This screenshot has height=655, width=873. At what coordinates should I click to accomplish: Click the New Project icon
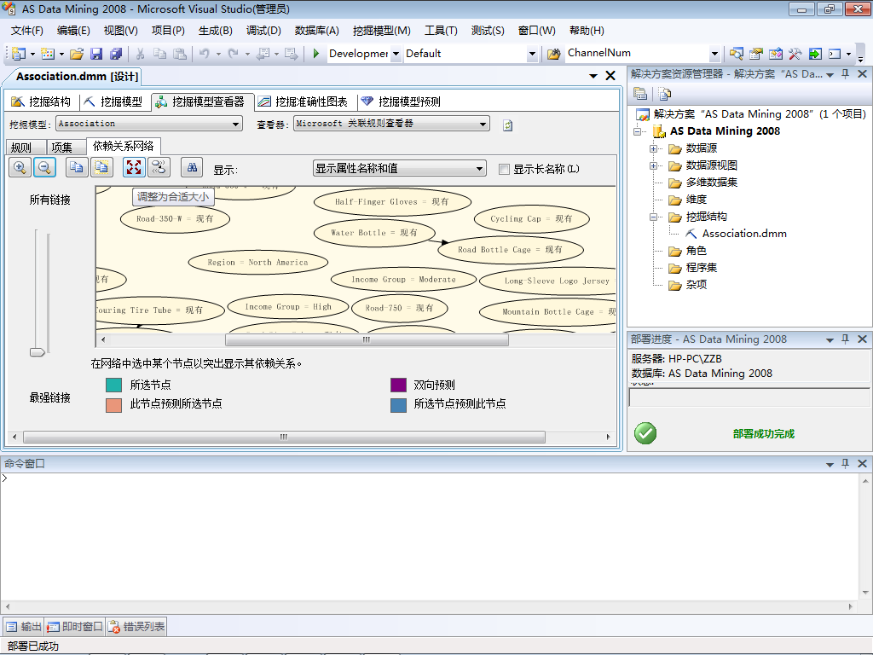[x=19, y=54]
